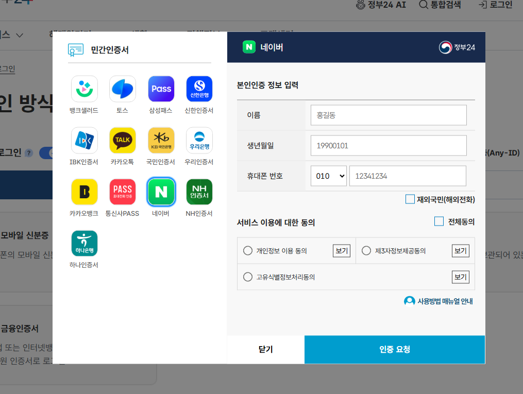Viewport: 523px width, 394px height.
Task: Select the KakaoBank certificate icon
Action: [85, 192]
